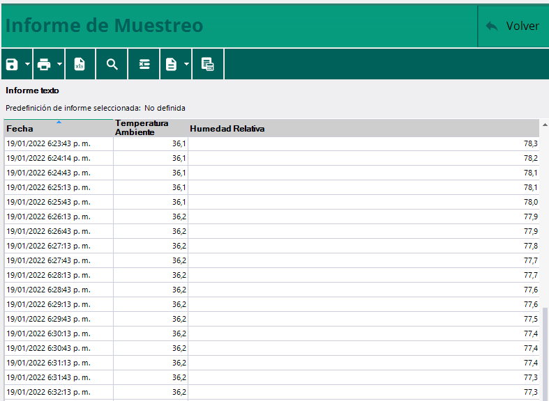Image resolution: width=549 pixels, height=401 pixels.
Task: Click the Print icon in toolbar
Action: coord(44,65)
